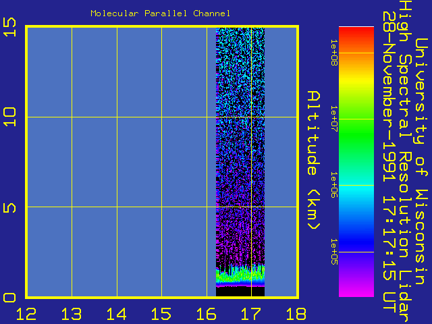
Task: Click the x-axis label 17
Action: click(251, 314)
